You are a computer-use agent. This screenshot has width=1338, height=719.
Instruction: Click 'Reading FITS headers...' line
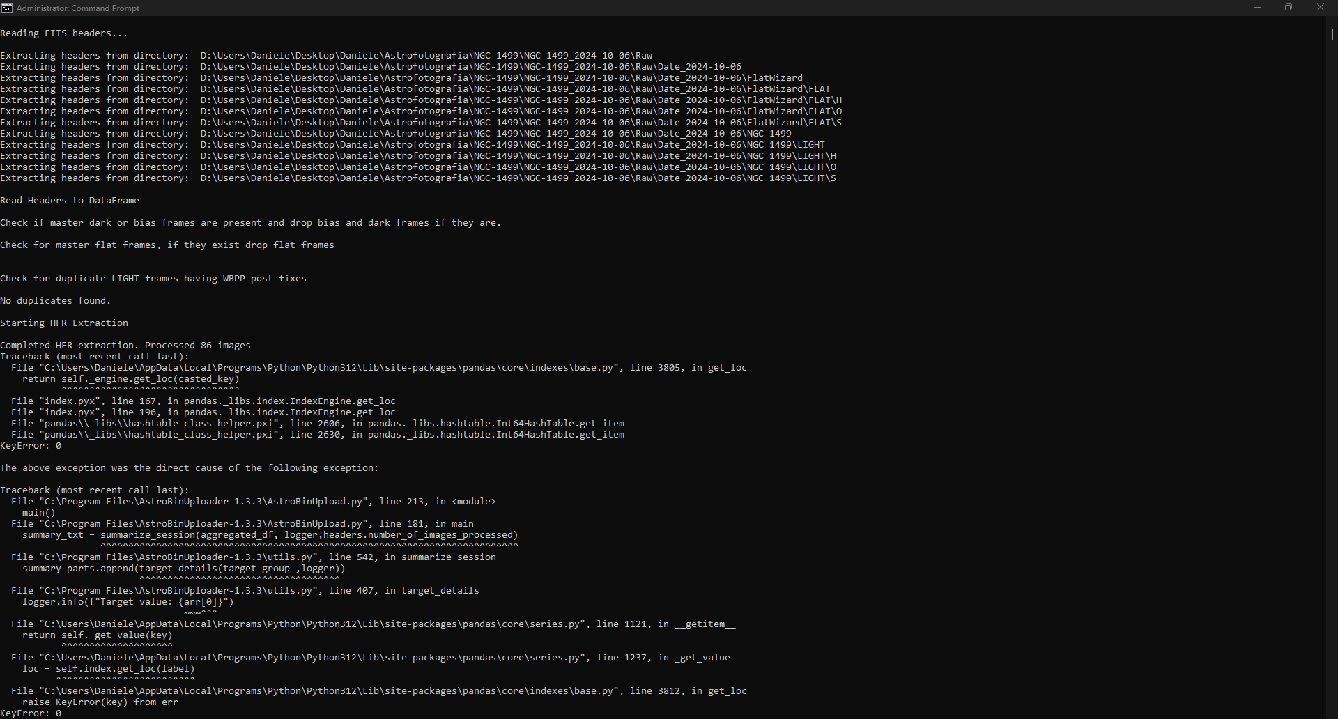tap(64, 33)
